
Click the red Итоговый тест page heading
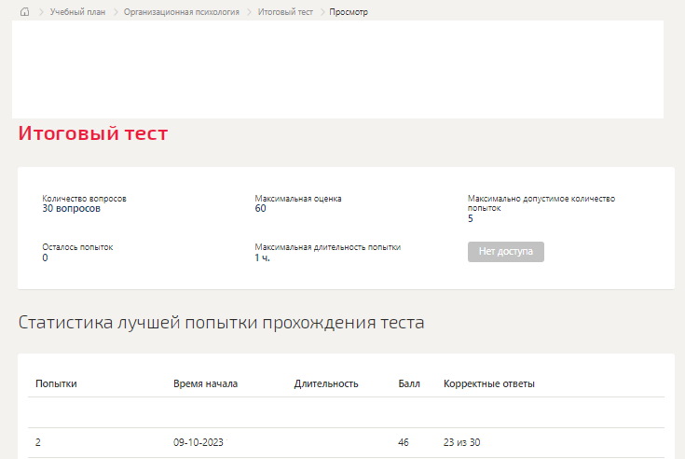pos(93,133)
